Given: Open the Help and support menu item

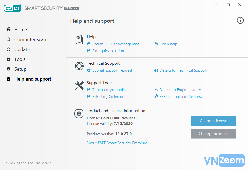Looking at the screenshot, I should tap(33, 79).
